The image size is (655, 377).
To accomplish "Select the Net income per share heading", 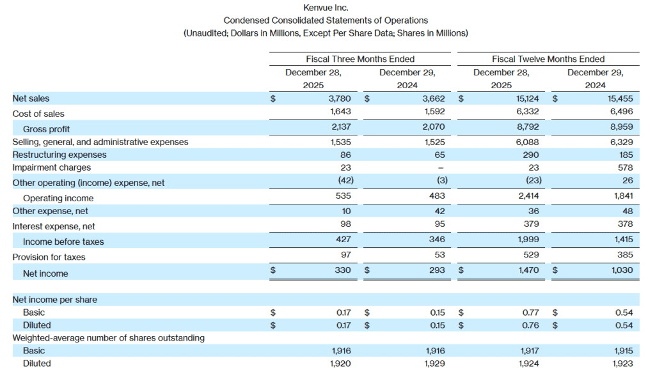I will 55,300.
